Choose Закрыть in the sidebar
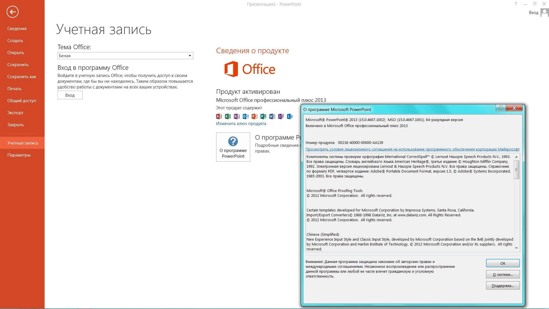549x309 pixels. (15, 125)
